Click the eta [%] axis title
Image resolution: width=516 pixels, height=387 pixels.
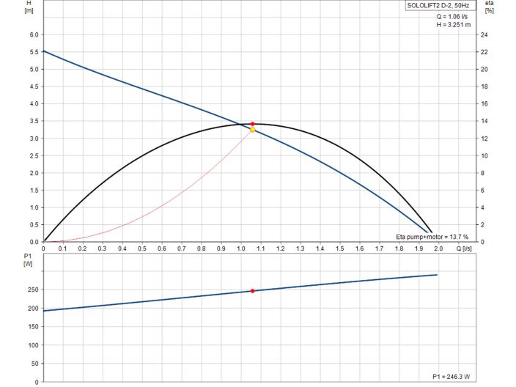489,7
